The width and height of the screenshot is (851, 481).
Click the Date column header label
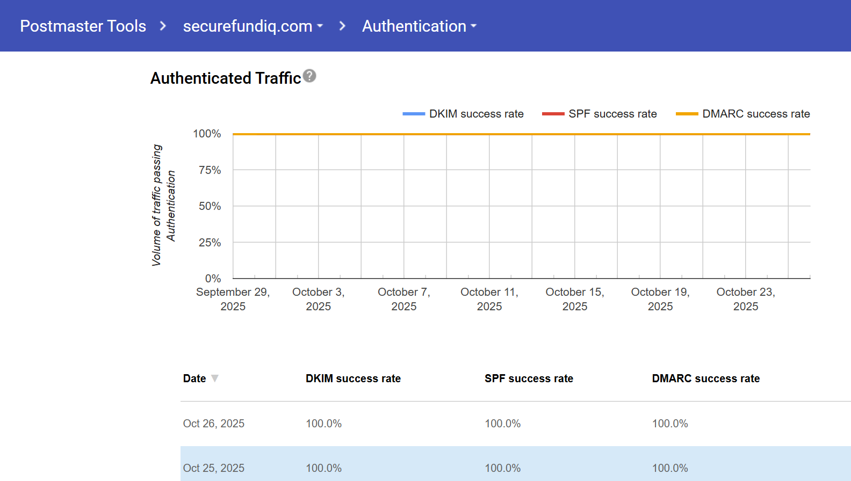(194, 378)
